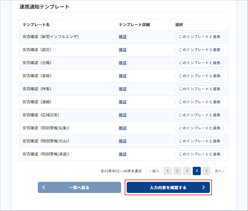Click このテンプレートと連携 for 安否確認（広域災害）

(x=200, y=115)
